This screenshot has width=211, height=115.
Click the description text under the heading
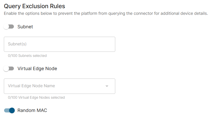(x=106, y=14)
